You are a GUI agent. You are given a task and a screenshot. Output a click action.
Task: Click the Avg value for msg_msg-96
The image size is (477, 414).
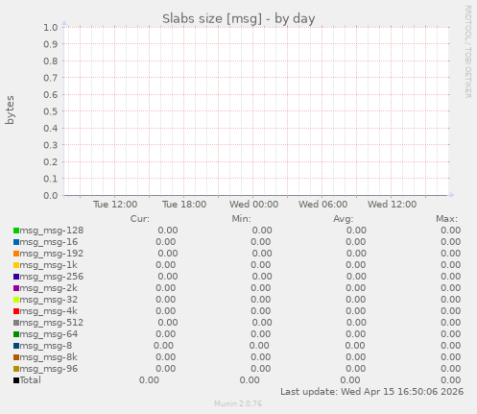356,369
